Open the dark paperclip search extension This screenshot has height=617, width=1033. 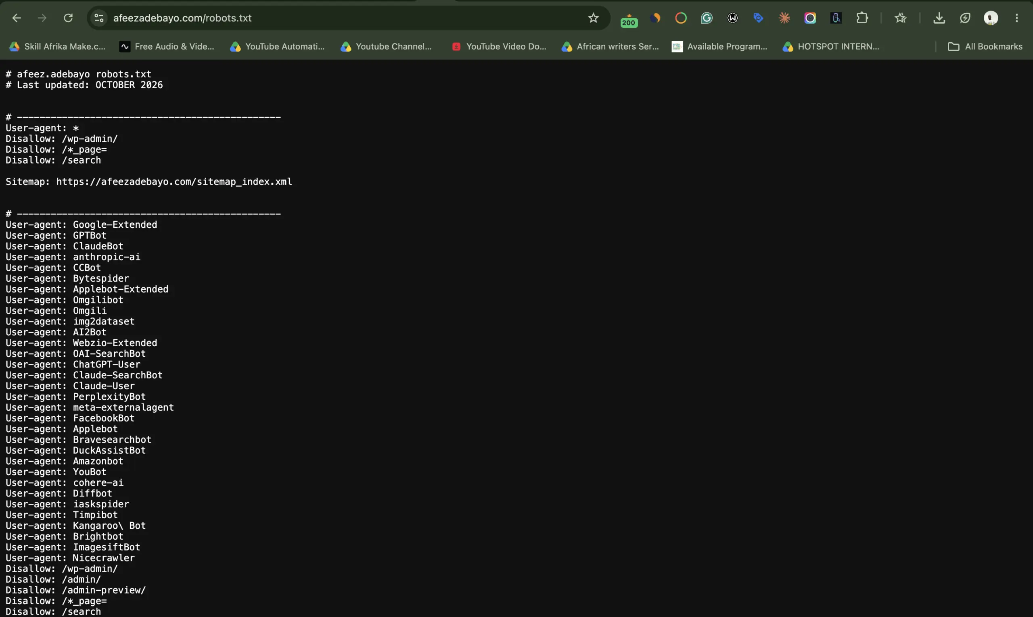point(836,18)
